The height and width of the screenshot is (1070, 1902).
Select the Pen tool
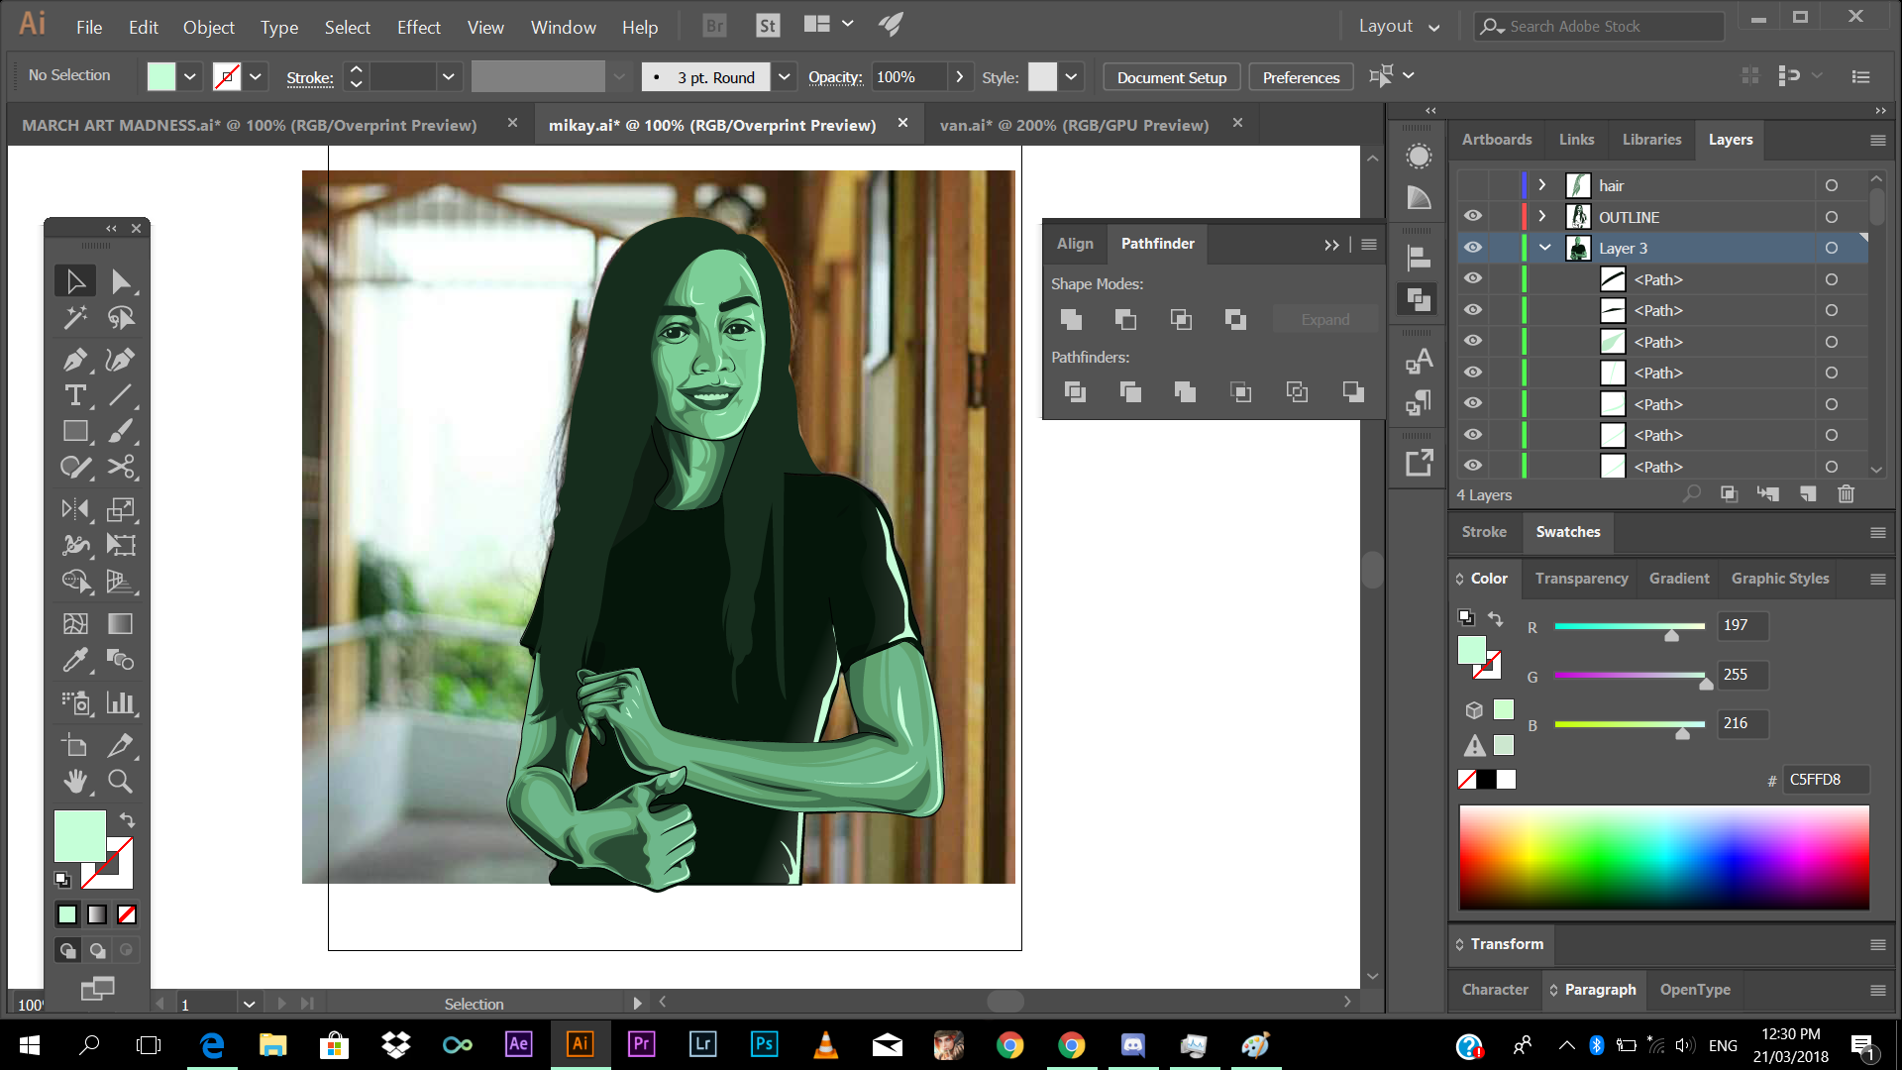click(74, 360)
